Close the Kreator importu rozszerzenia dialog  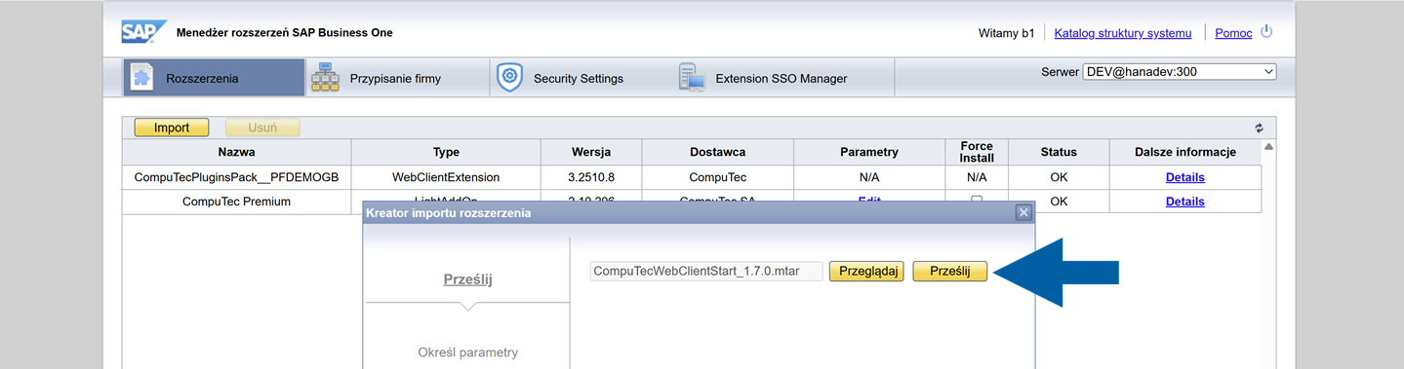[1023, 212]
